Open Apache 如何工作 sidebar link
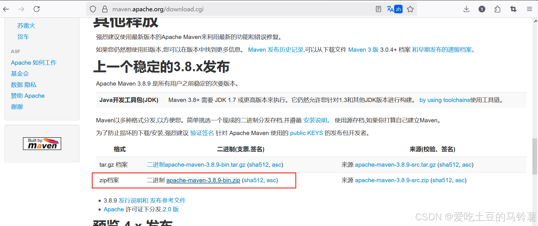Screen dimensions: 538x226 tap(34, 63)
